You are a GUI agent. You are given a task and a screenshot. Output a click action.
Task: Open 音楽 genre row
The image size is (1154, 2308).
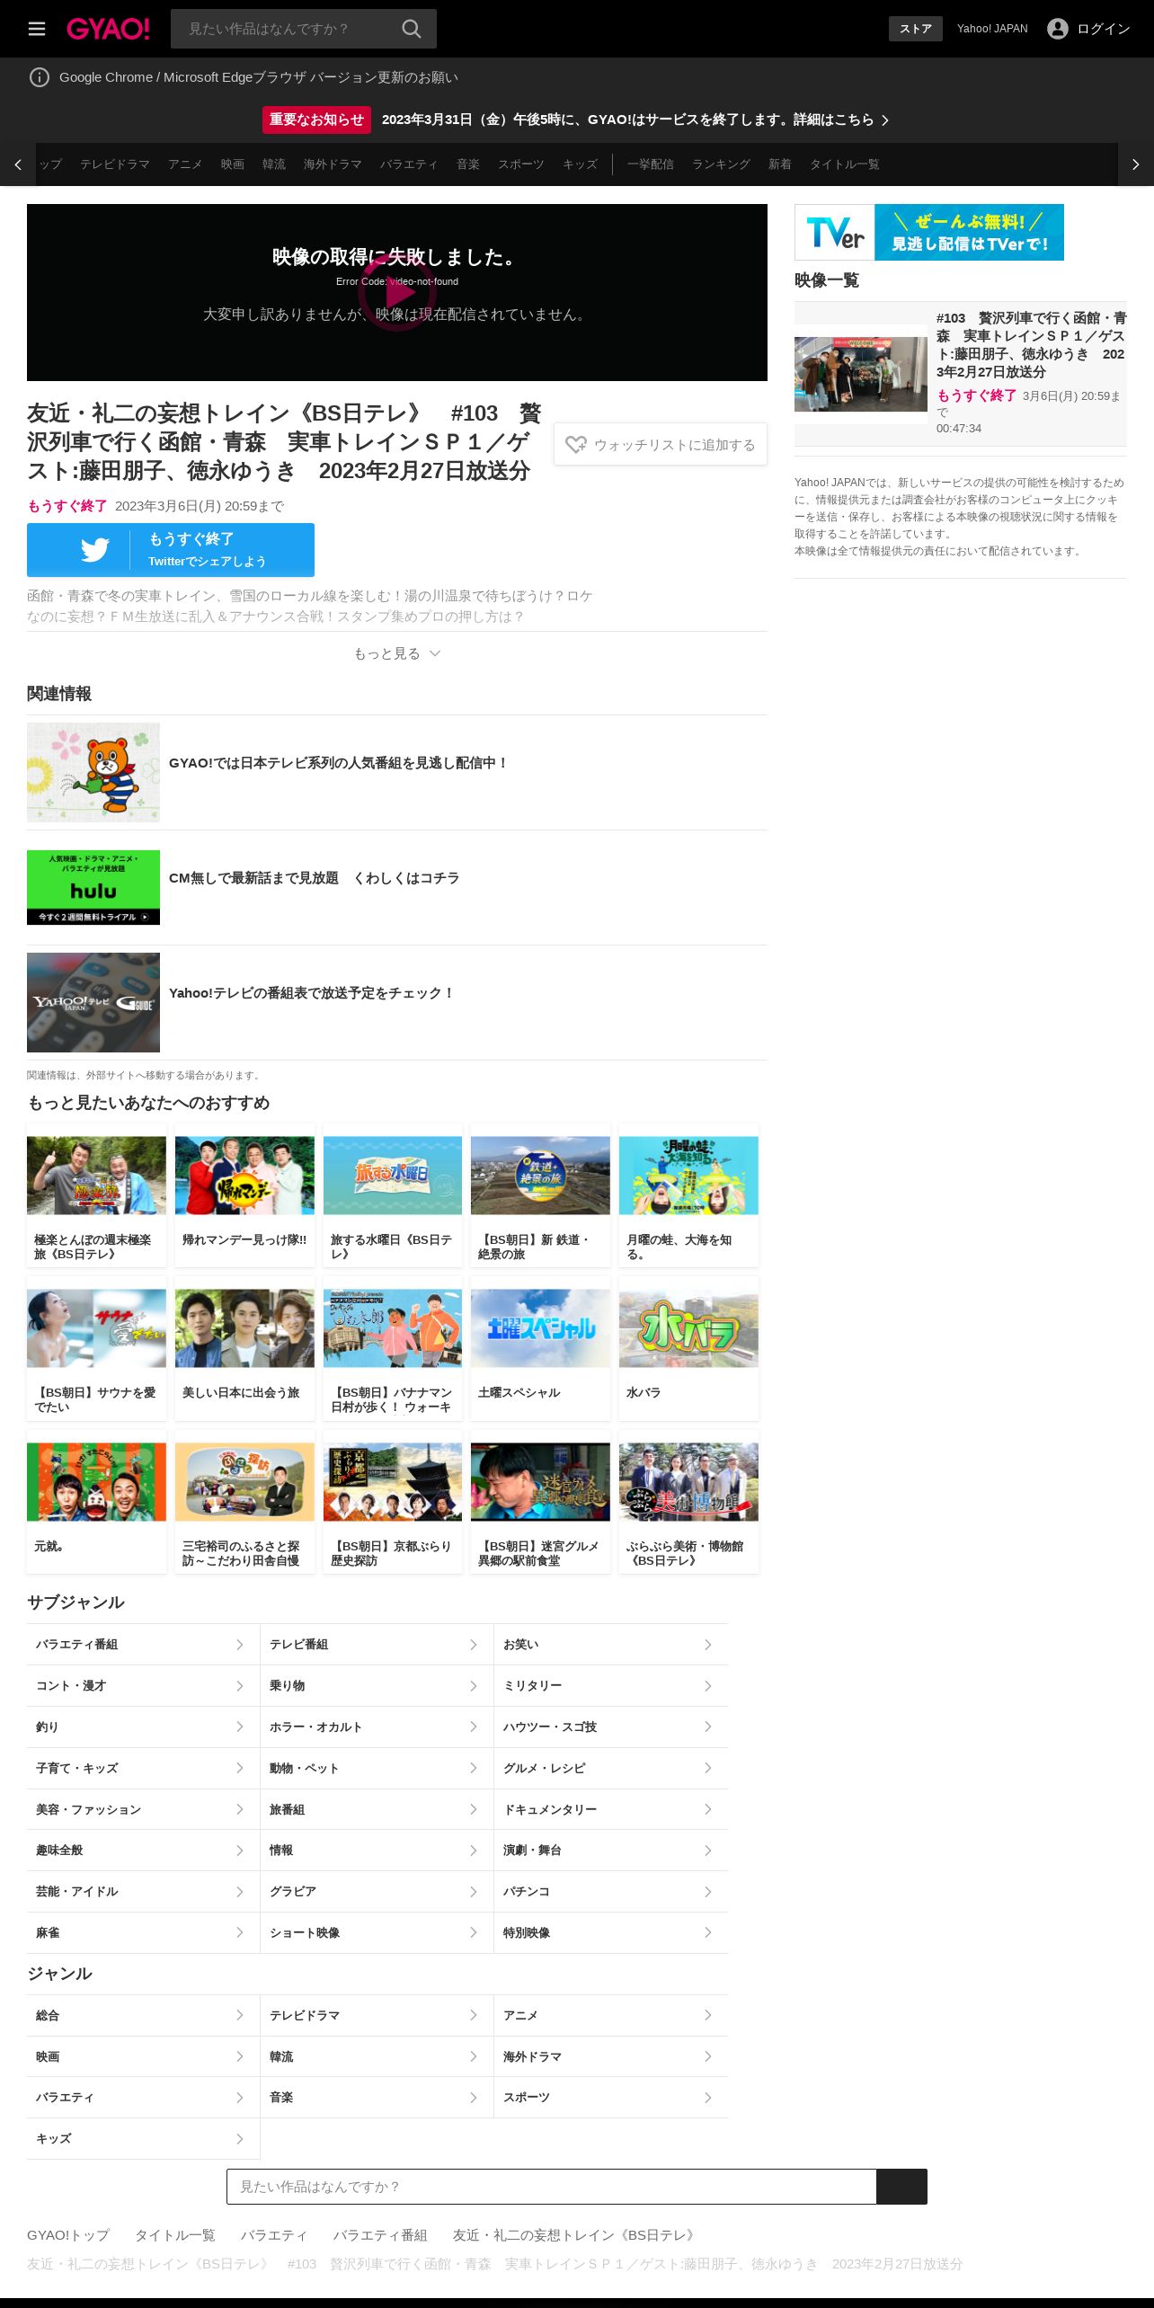click(x=377, y=2098)
